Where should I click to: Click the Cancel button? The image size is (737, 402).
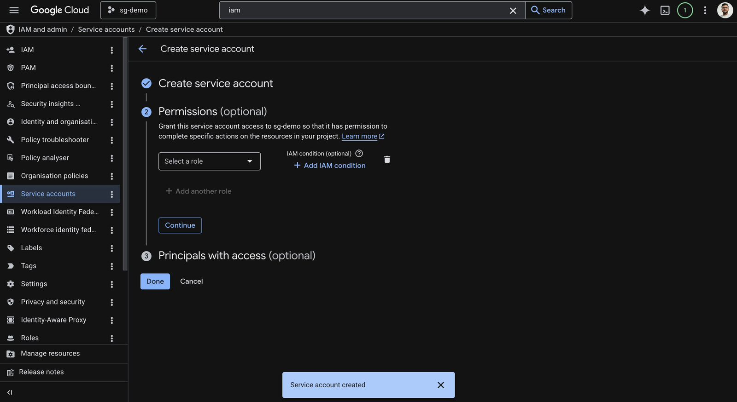point(192,281)
